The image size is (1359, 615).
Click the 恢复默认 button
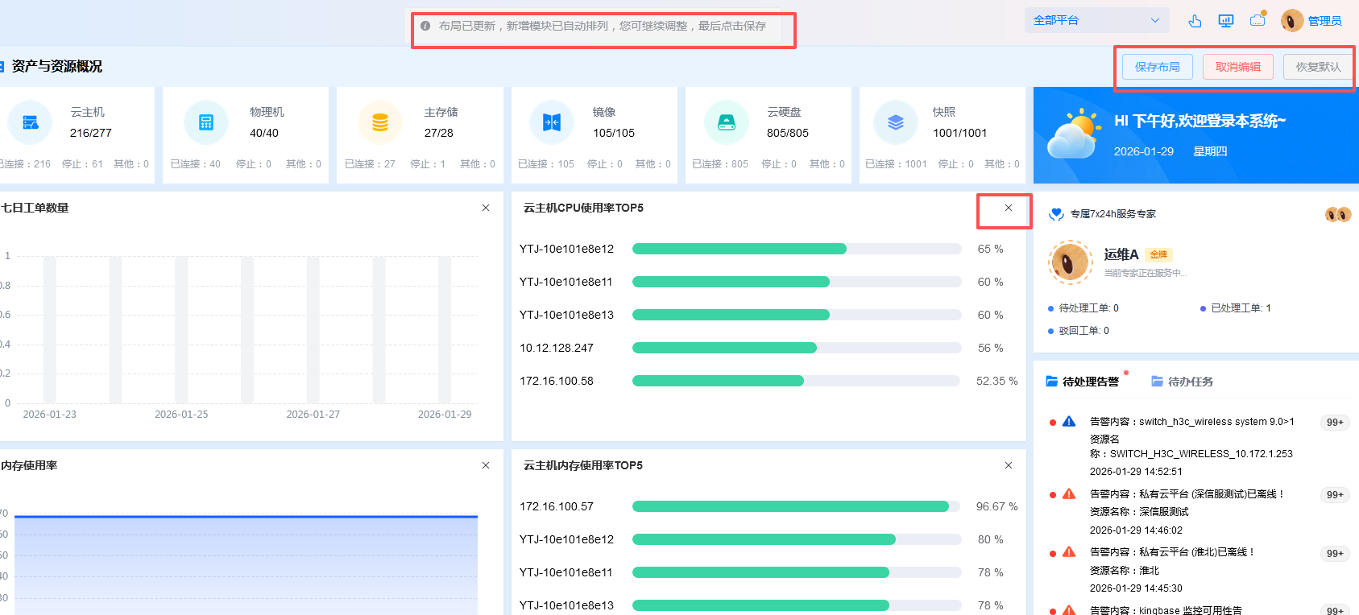click(x=1319, y=67)
